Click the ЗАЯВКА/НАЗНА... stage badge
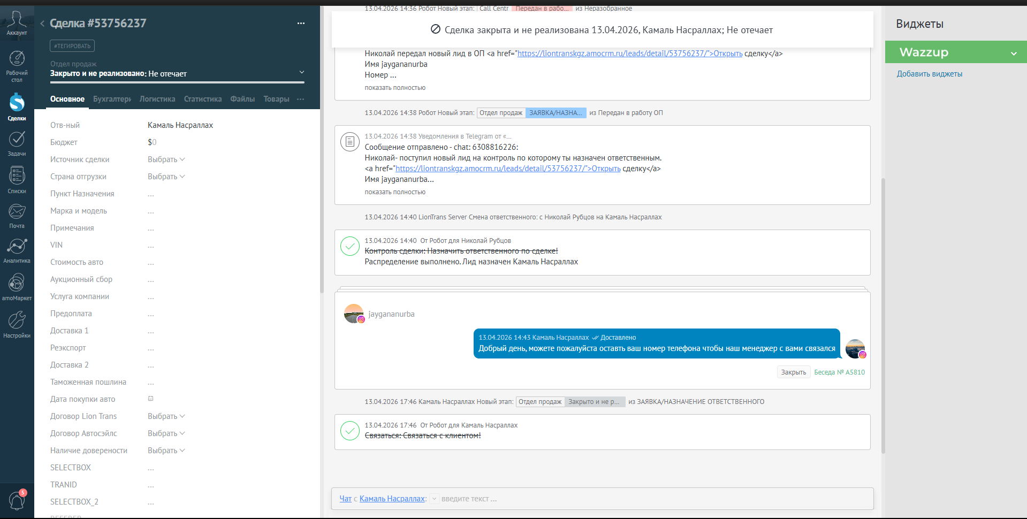The image size is (1027, 519). [556, 113]
